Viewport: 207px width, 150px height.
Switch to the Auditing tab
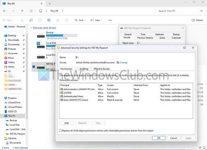(84, 69)
